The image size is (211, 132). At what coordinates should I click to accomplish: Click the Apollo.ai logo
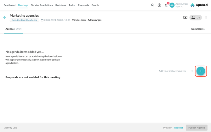(x=199, y=5)
